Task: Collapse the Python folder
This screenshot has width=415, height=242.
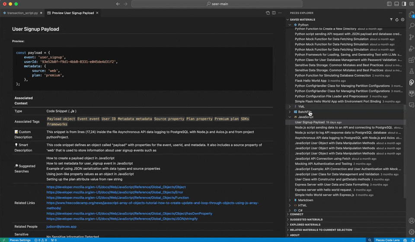Action: 290,25
